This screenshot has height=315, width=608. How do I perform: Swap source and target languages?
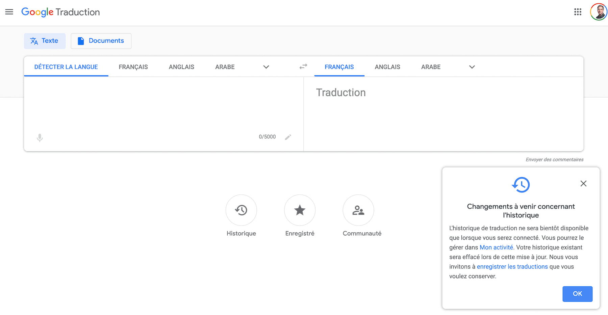(x=303, y=67)
